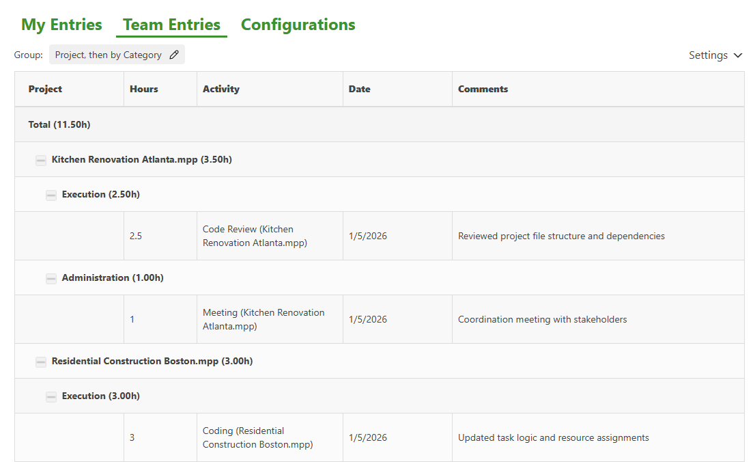Switch to the My Entries tab

point(61,25)
